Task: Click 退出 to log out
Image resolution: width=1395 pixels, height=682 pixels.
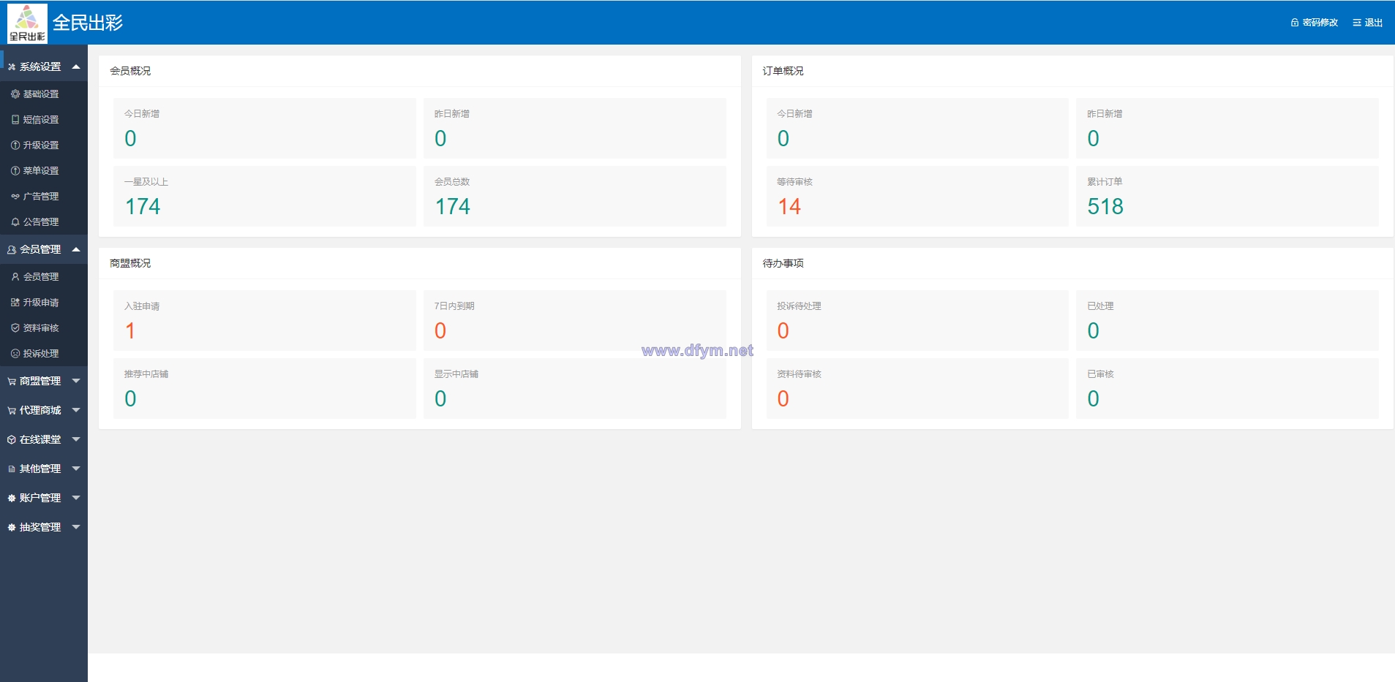Action: click(1368, 23)
